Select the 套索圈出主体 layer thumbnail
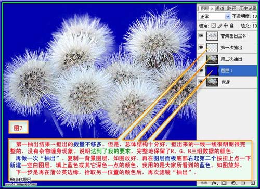Viewport: 260px width, 189px height. coord(212,36)
